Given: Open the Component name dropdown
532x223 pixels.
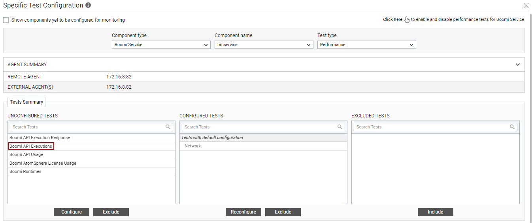Looking at the screenshot, I should (264, 45).
